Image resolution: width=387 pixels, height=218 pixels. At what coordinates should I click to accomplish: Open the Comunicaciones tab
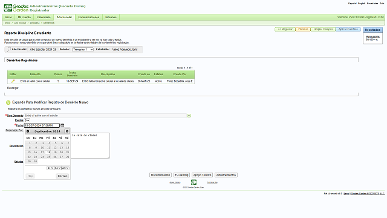(89, 18)
